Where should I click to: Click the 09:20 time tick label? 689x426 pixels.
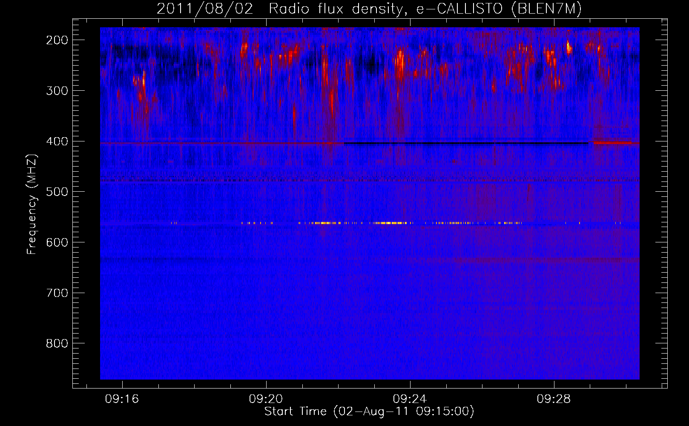(x=266, y=399)
